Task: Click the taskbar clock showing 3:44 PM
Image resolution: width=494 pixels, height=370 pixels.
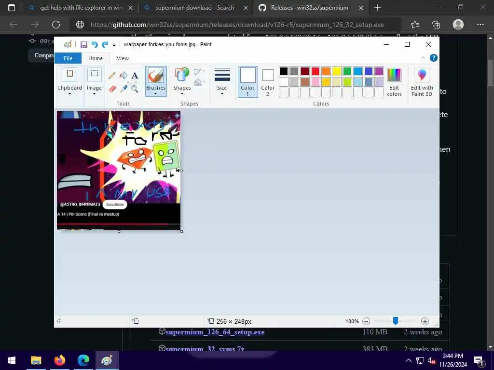Action: click(x=453, y=360)
